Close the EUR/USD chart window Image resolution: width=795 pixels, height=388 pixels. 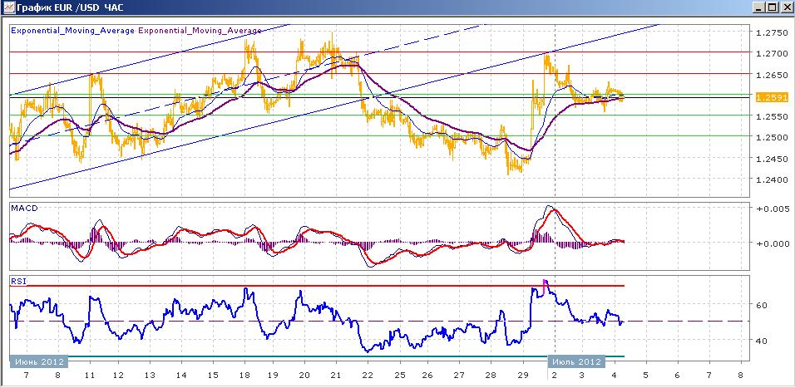784,7
